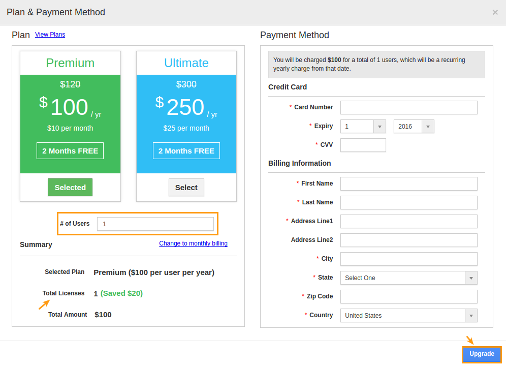Close the Plan & Payment Method dialog
Screen dimensions: 506x367
(495, 12)
